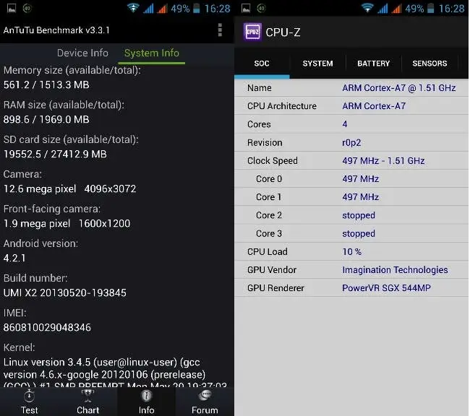Tap Android version 4.2.1

14,258
